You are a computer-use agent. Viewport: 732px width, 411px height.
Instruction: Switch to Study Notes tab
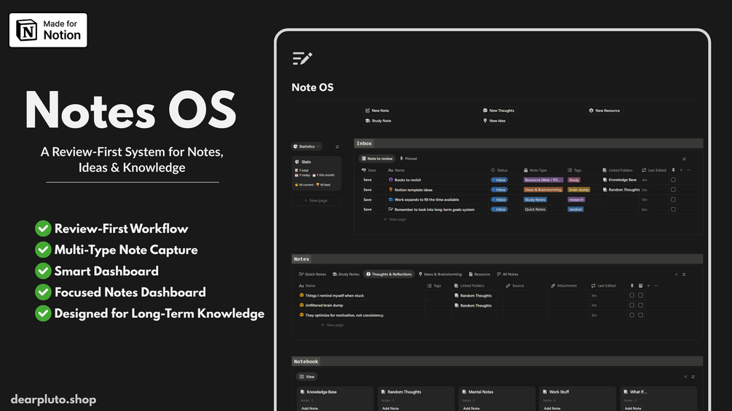346,274
